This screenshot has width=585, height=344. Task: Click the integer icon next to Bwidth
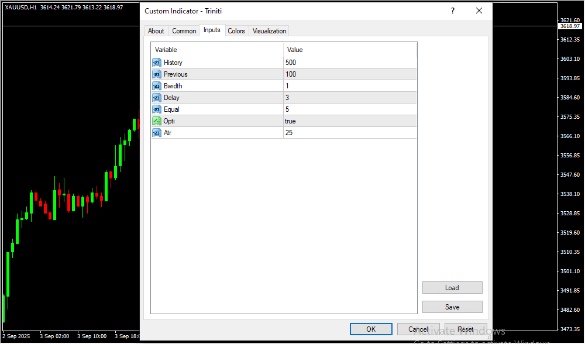(156, 86)
